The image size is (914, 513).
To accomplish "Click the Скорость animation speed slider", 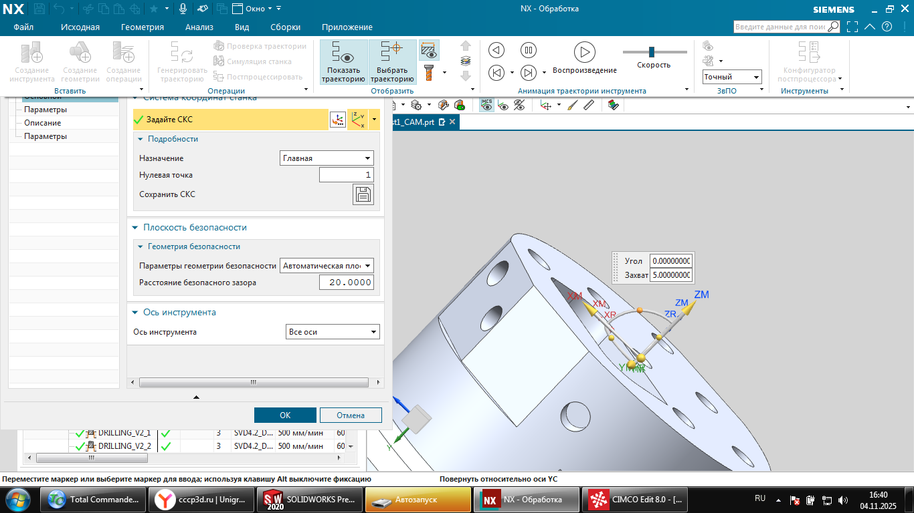I will 651,52.
